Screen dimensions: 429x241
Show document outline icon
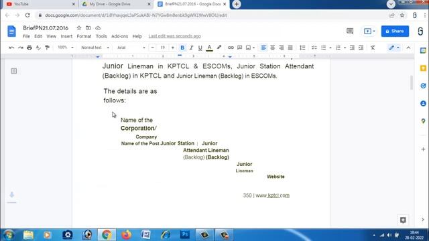[13, 71]
